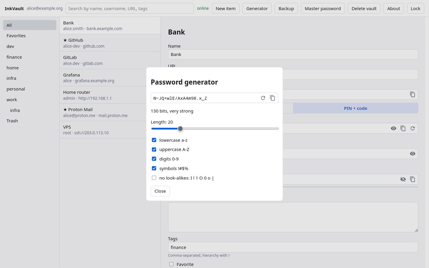Uncheck uppercase A-Z option
429x268 pixels.
pyautogui.click(x=154, y=149)
